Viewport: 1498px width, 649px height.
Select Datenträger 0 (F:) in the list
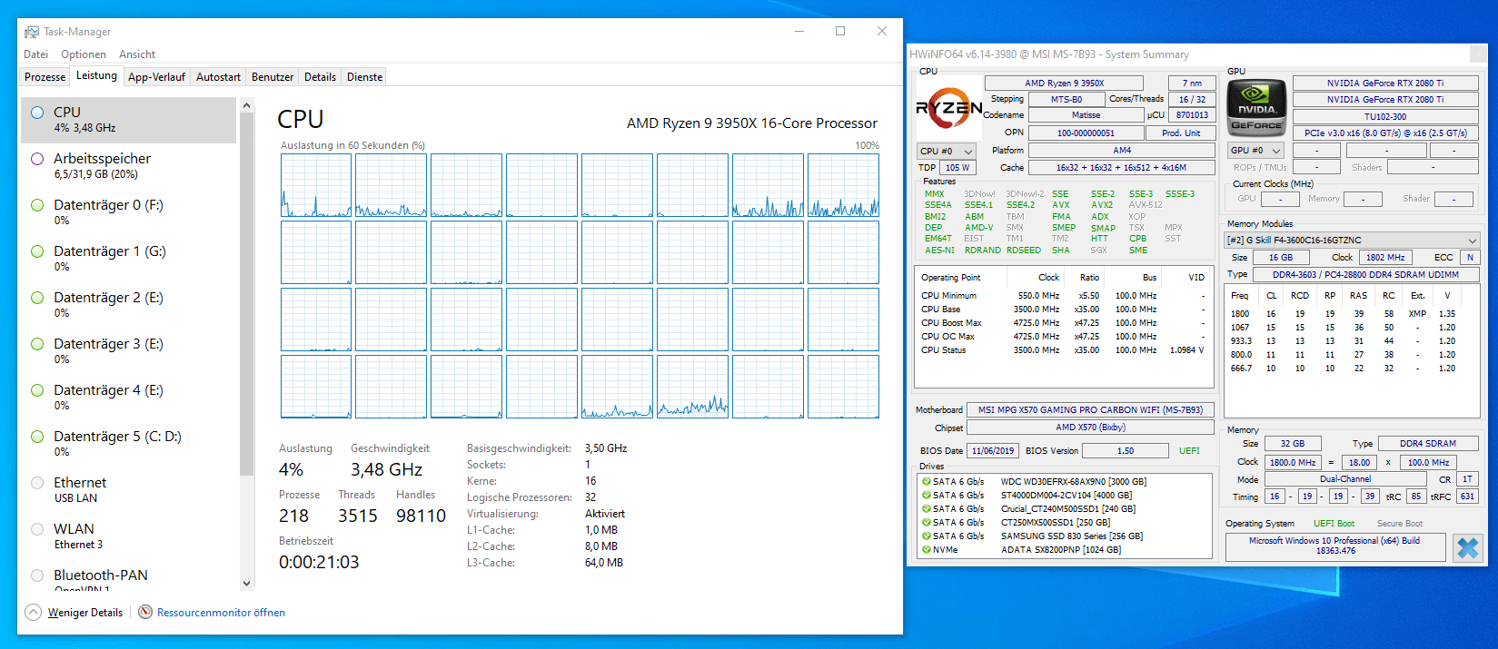[x=128, y=212]
